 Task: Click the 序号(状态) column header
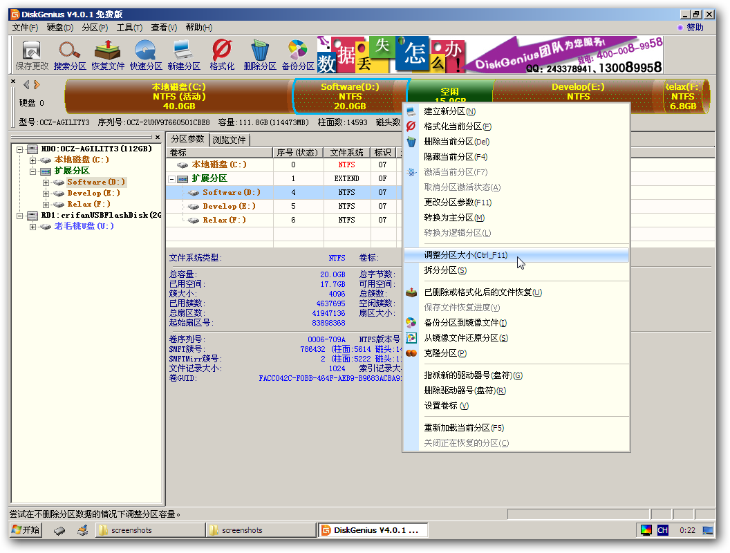pos(297,153)
